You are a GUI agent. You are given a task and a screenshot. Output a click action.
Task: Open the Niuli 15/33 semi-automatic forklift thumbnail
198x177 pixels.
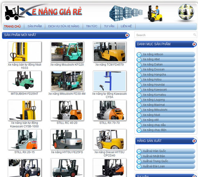(x=25, y=52)
